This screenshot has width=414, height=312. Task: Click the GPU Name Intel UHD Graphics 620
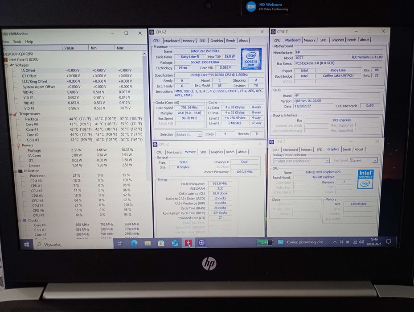point(323,172)
